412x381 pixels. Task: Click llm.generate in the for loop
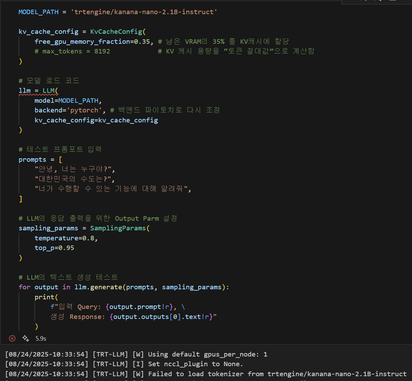(98, 287)
